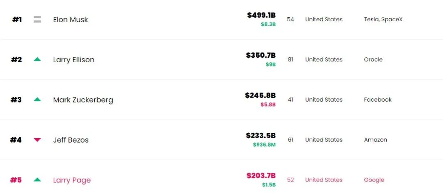Image resolution: width=443 pixels, height=193 pixels.
Task: Click the Facebook source label
Action: click(378, 100)
